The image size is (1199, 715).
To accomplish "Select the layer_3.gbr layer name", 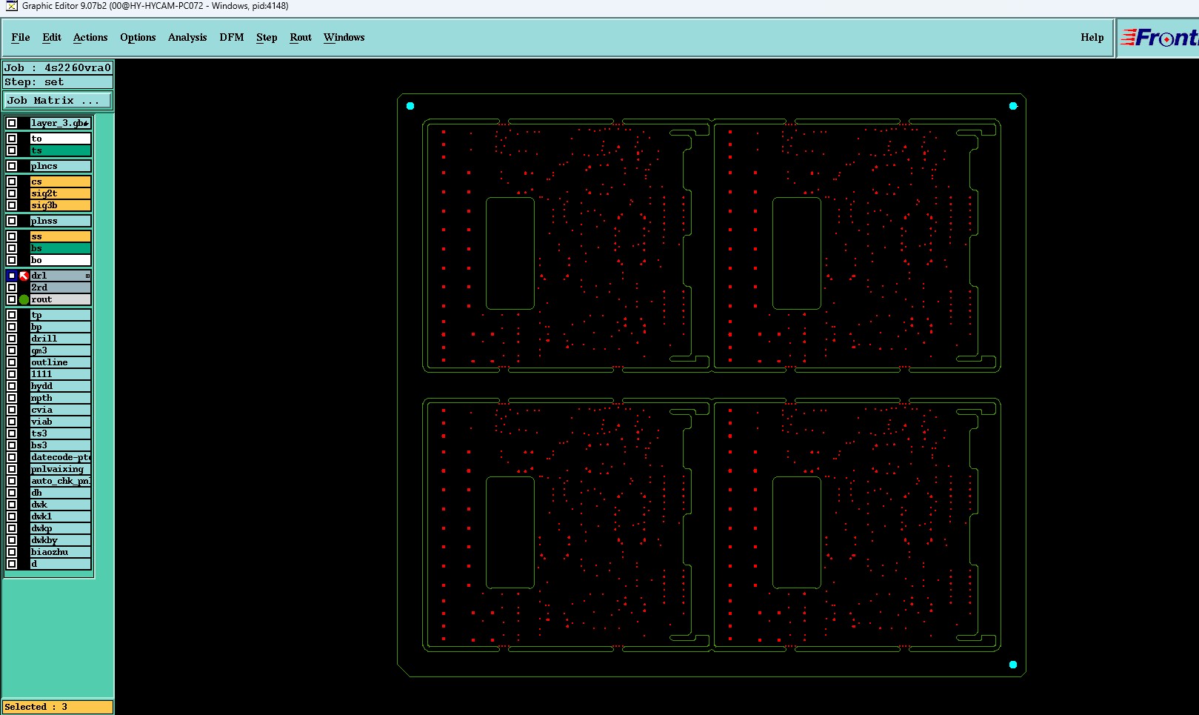I will [x=61, y=123].
